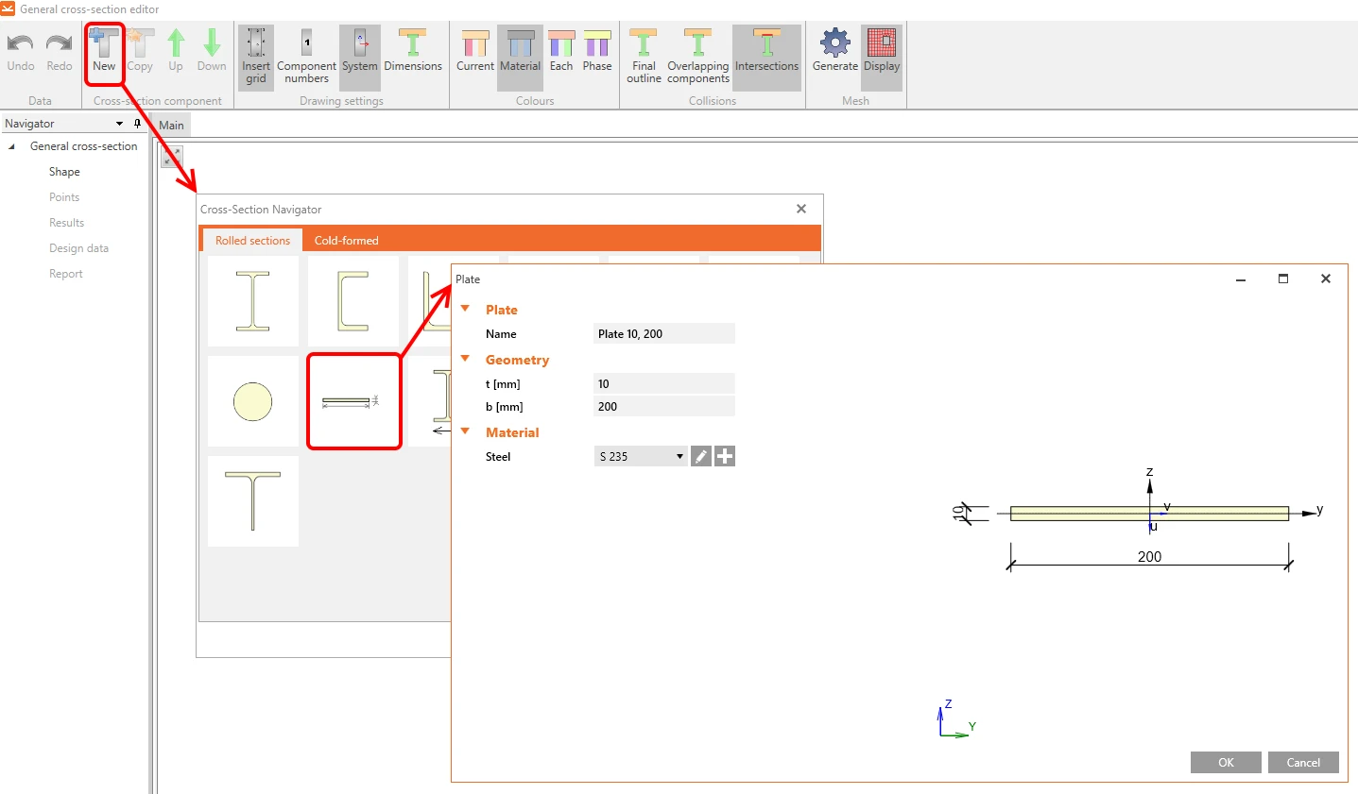The image size is (1358, 794).
Task: Pin the Navigator panel
Action: click(138, 124)
